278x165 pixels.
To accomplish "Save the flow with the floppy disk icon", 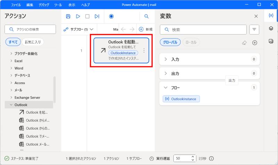I will click(68, 16).
